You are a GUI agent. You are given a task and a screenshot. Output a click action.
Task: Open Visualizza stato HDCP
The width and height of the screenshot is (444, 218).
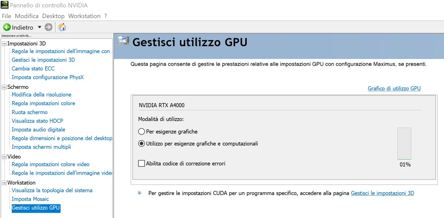(37, 121)
